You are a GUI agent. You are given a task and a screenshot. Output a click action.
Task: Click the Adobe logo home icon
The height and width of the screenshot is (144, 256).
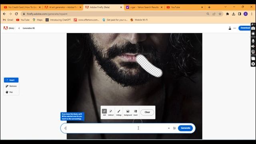tap(6, 28)
